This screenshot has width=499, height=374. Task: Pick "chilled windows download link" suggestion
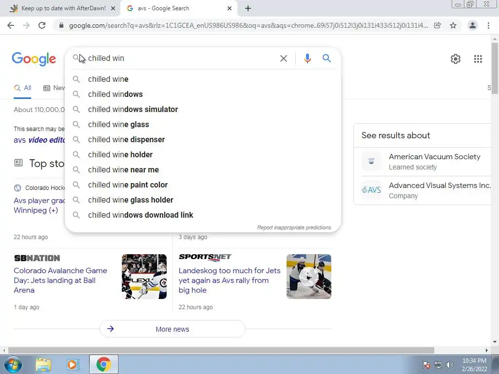click(203, 215)
